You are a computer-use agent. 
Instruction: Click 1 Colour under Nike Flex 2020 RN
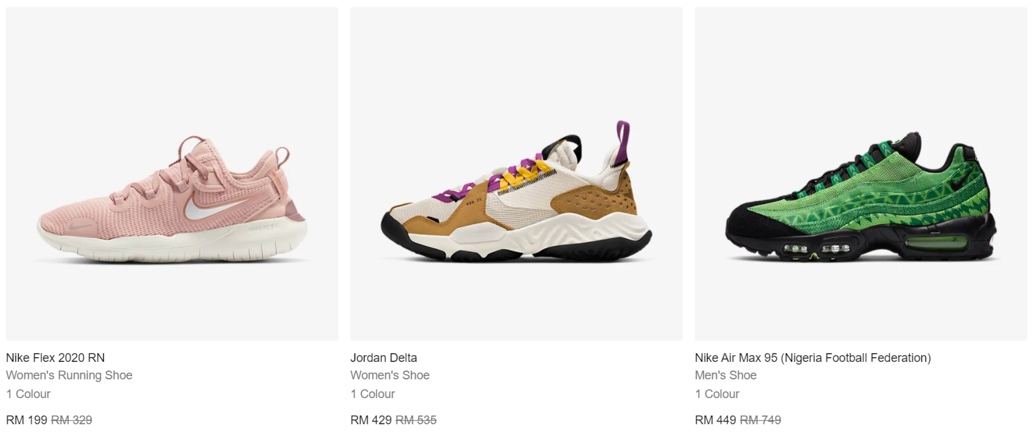(x=28, y=394)
